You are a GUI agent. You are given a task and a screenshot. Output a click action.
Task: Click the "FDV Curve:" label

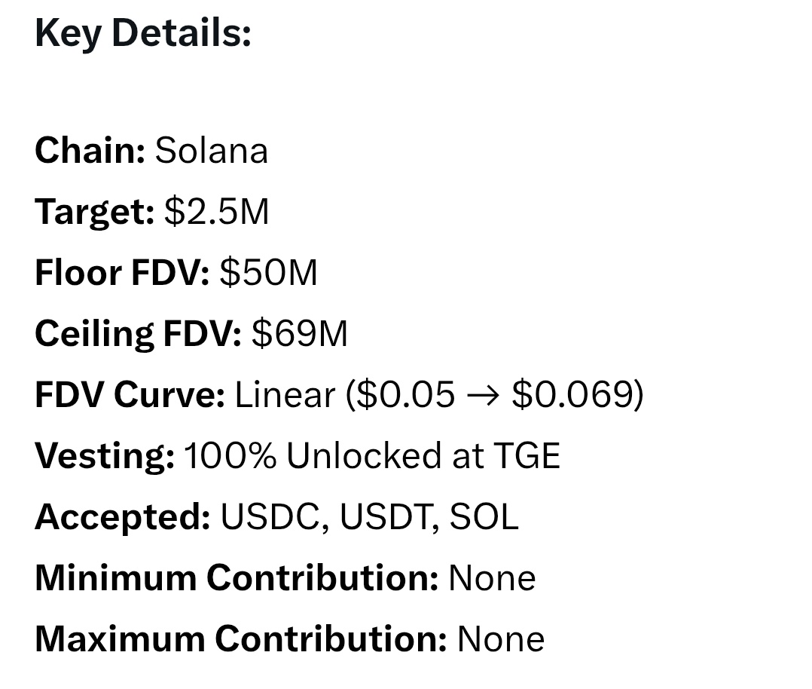pos(130,395)
